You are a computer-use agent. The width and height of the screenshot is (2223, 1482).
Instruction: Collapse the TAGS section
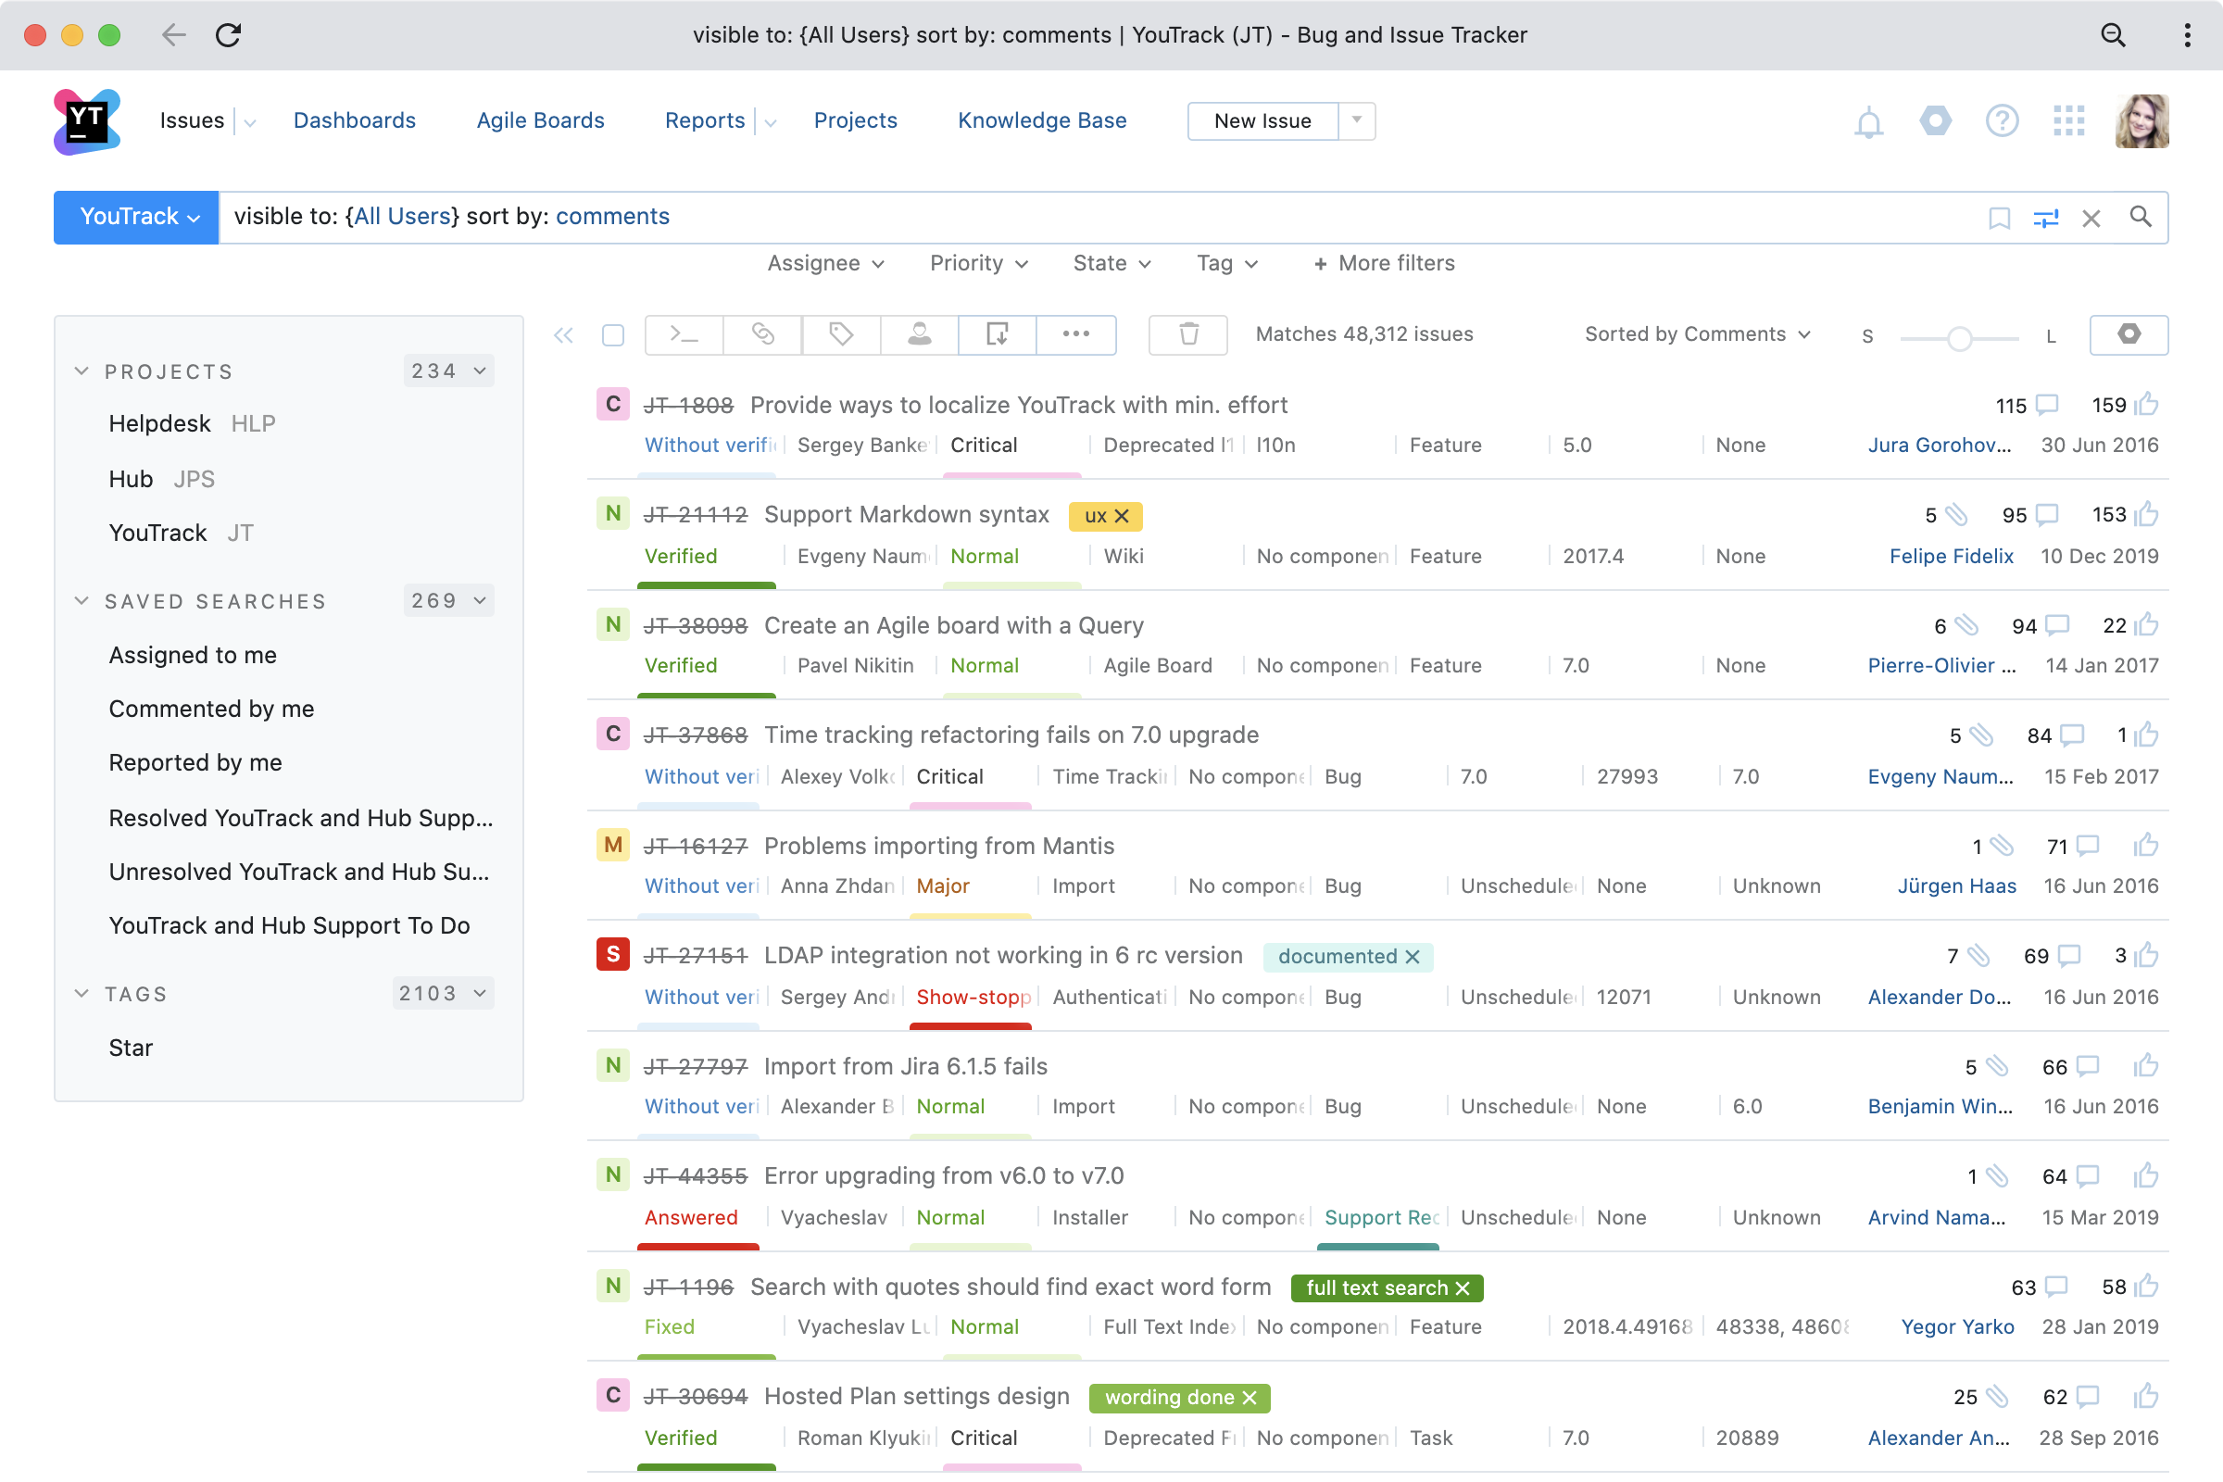[x=82, y=993]
